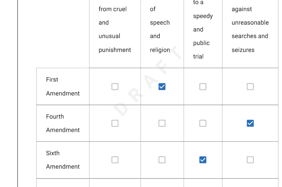Check Sixth Amendment cruel and unusual punishment box
Viewport: 282px width, 187px height.
(x=115, y=160)
